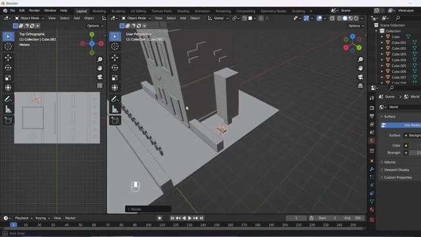Image resolution: width=421 pixels, height=237 pixels.
Task: Select the Annotate tool in left viewport
Action: (x=8, y=99)
